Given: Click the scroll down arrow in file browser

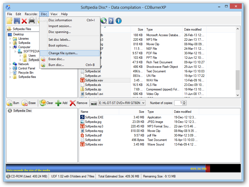Looking at the screenshot, I should click(238, 95).
